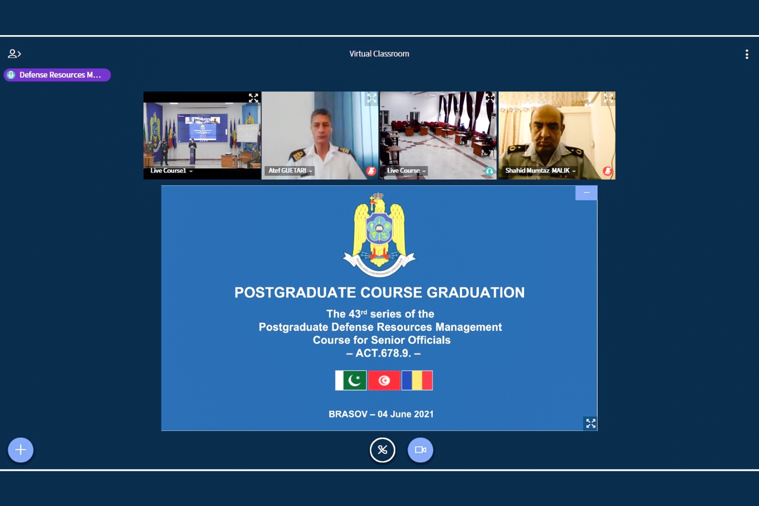The width and height of the screenshot is (759, 506).
Task: Click the BRASOV – 04 June 2021 text
Action: point(381,414)
